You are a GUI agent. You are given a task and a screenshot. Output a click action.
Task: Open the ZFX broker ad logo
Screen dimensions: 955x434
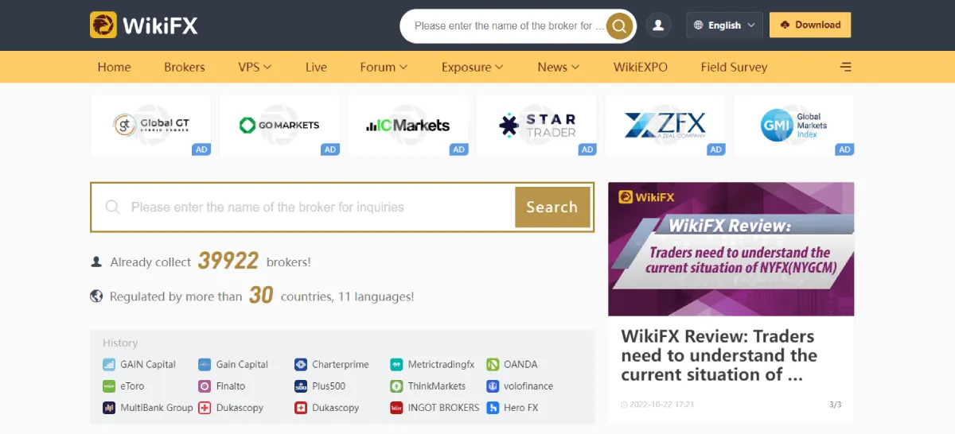tap(665, 125)
